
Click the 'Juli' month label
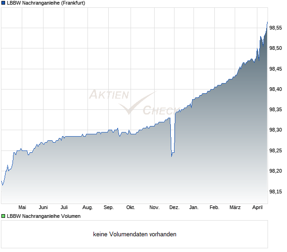[x=64, y=208]
